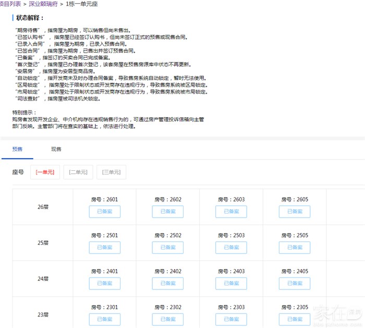365x328 pixels.
Task: View status of room 2402
Action: [168, 283]
